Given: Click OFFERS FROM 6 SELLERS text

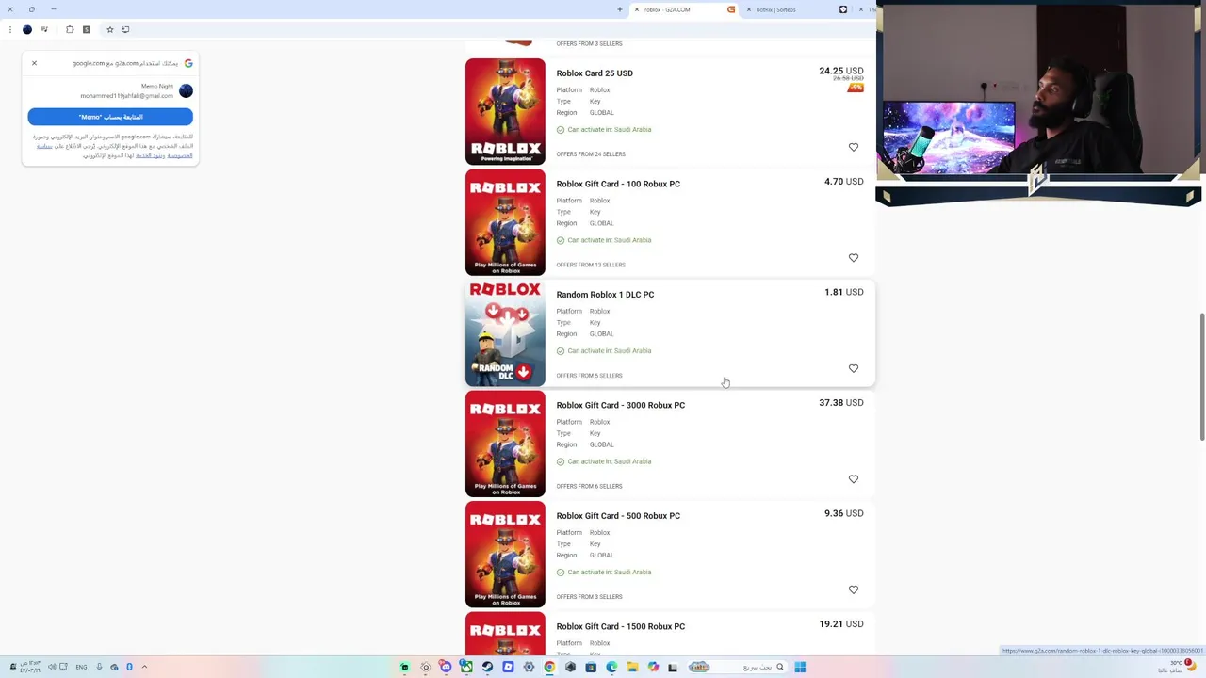Looking at the screenshot, I should [x=589, y=486].
